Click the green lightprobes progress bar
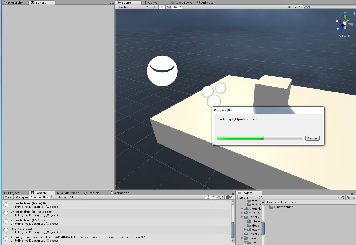This screenshot has width=356, height=245. [240, 138]
